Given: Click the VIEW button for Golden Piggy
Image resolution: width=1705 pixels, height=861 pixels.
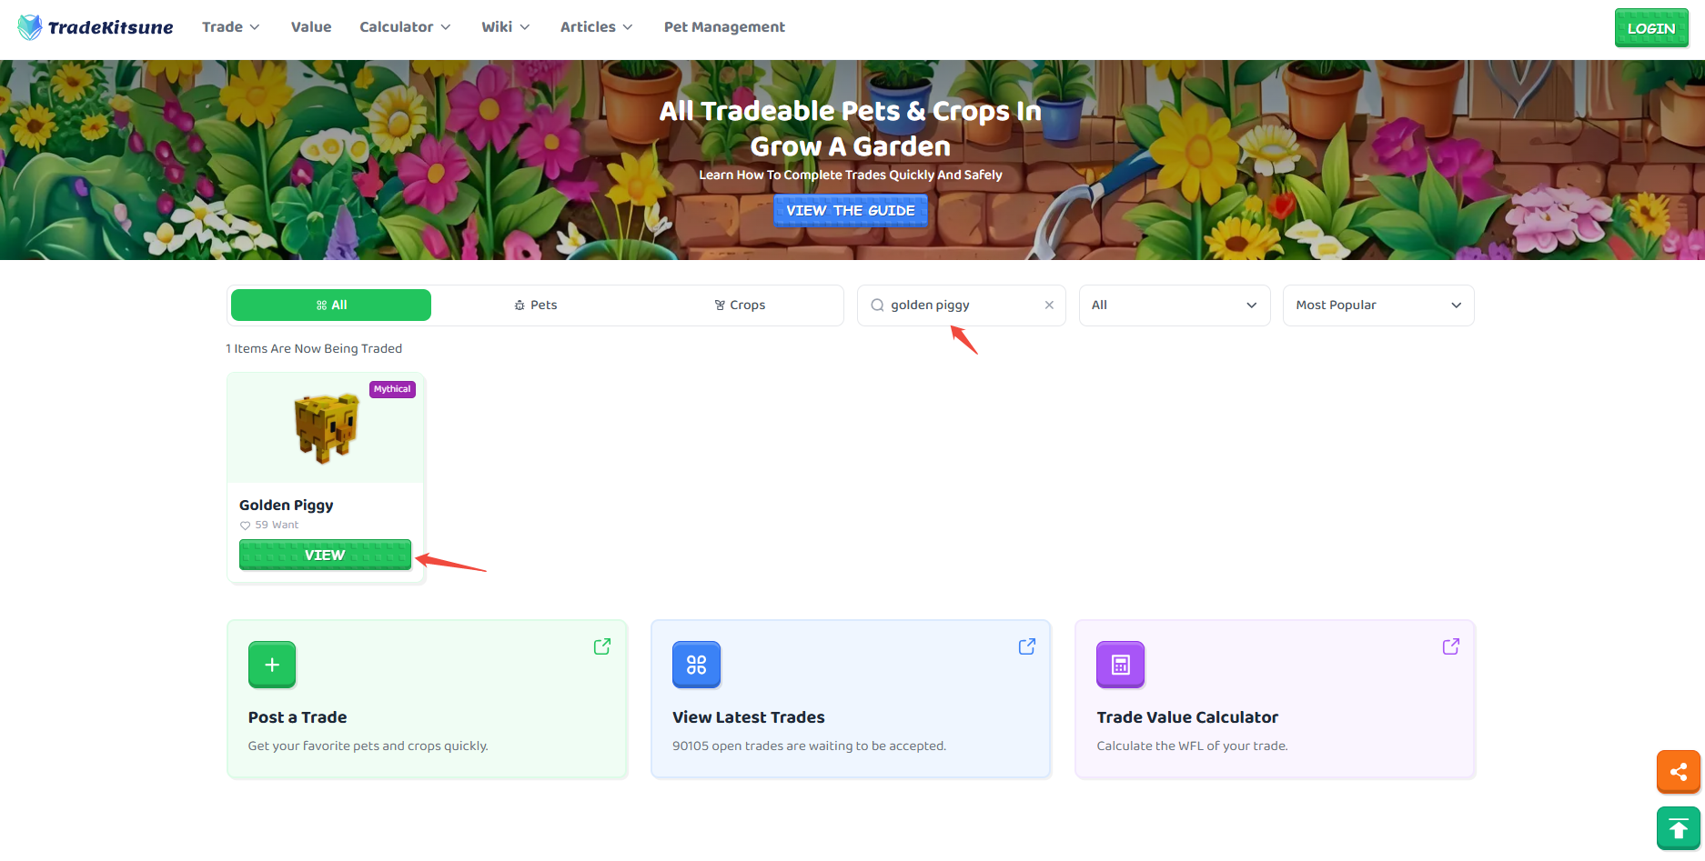Looking at the screenshot, I should point(325,555).
